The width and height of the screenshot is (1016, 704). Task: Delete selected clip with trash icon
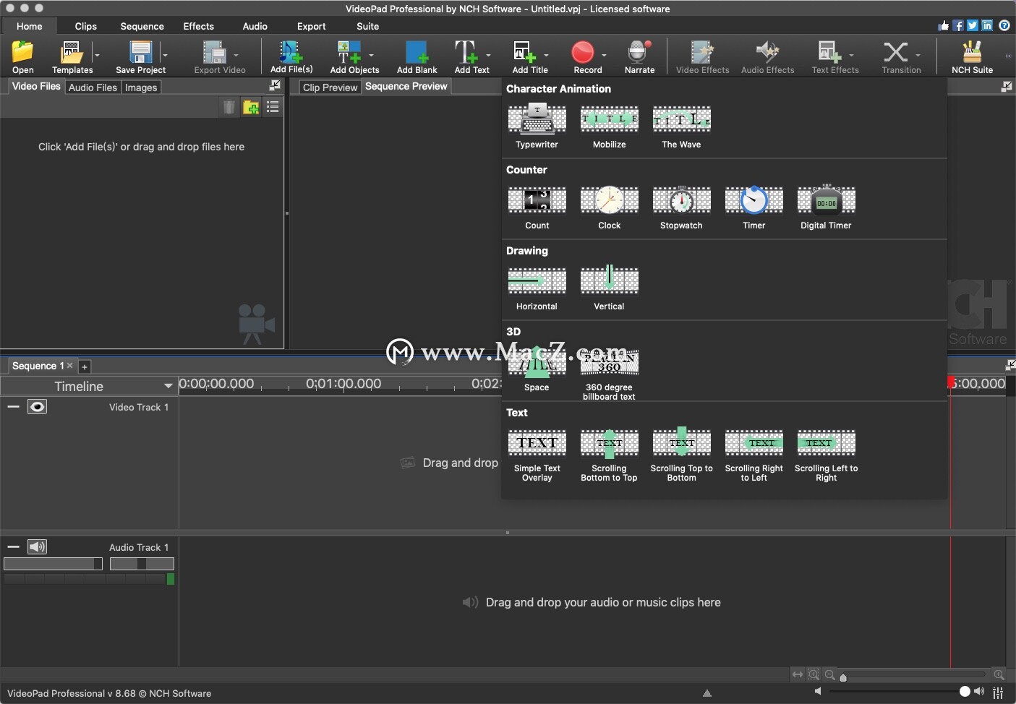229,107
